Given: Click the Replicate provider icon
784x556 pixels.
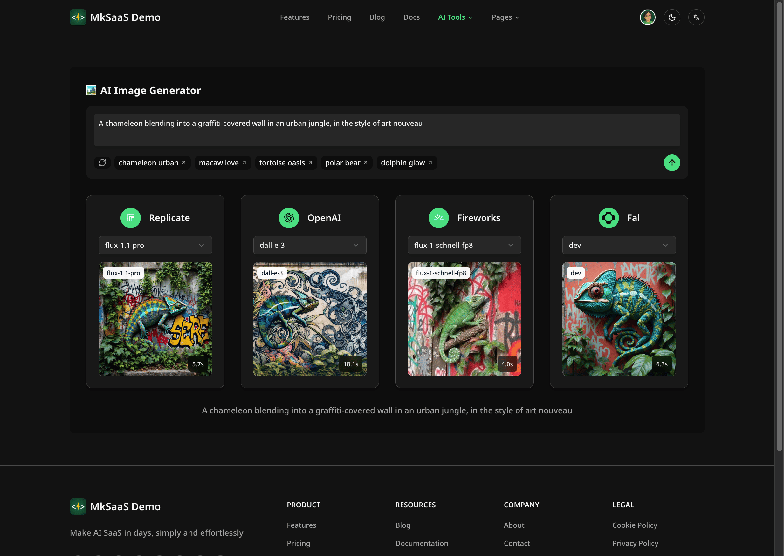Looking at the screenshot, I should coord(130,218).
